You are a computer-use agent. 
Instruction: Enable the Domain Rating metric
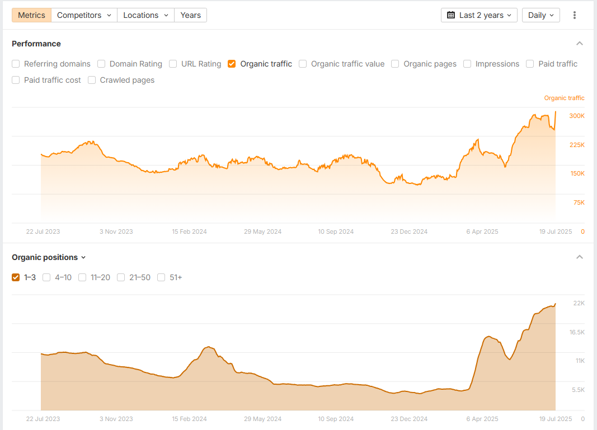point(101,64)
